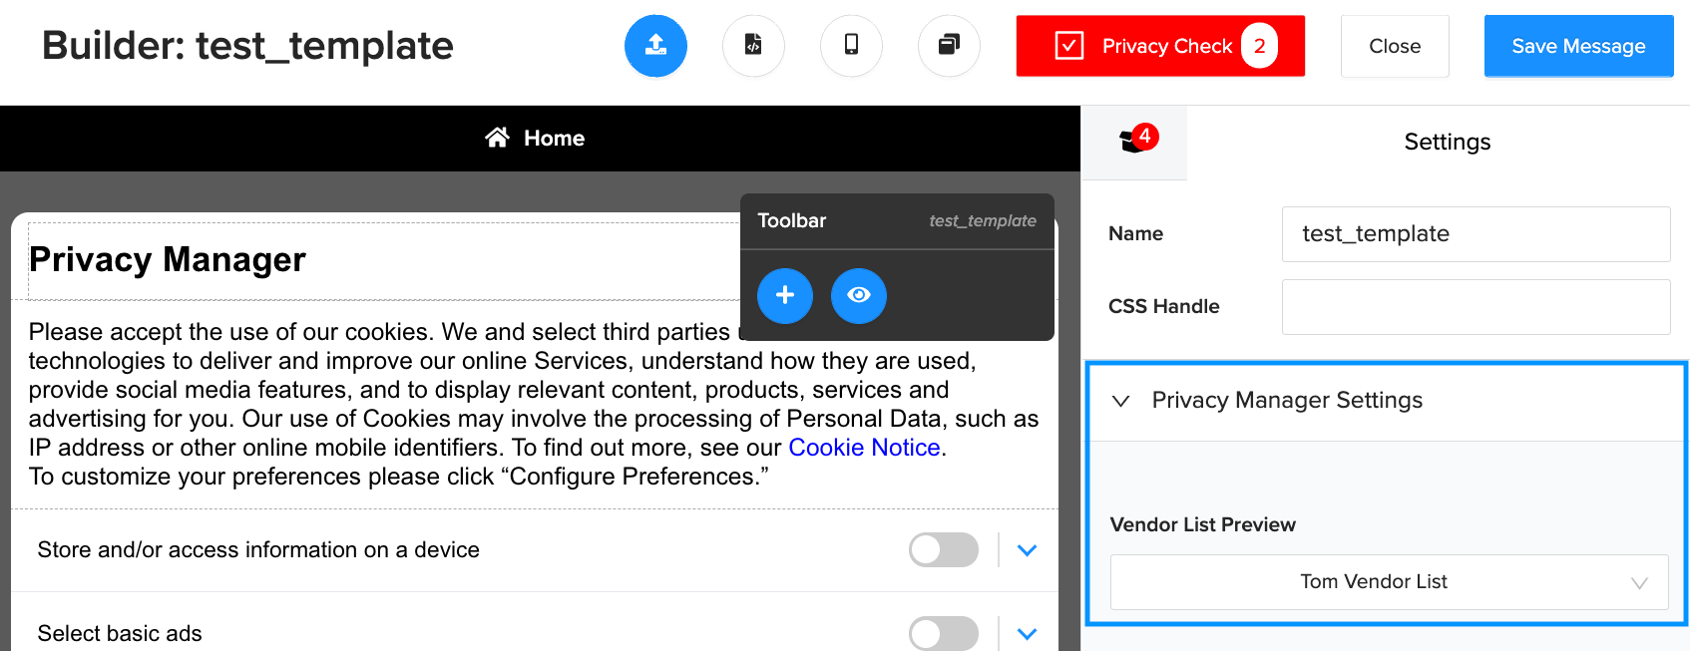Screen dimensions: 1690x651
Task: Expand Select basic ads row chevron
Action: (x=1028, y=634)
